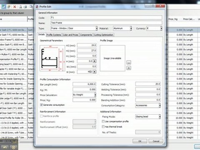200x150 pixels.
Task: Click the Price Calc... column header in main window
Action: (189, 19)
